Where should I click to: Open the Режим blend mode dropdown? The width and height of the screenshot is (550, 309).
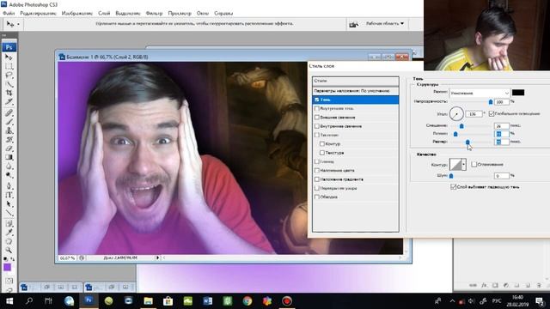(480, 93)
